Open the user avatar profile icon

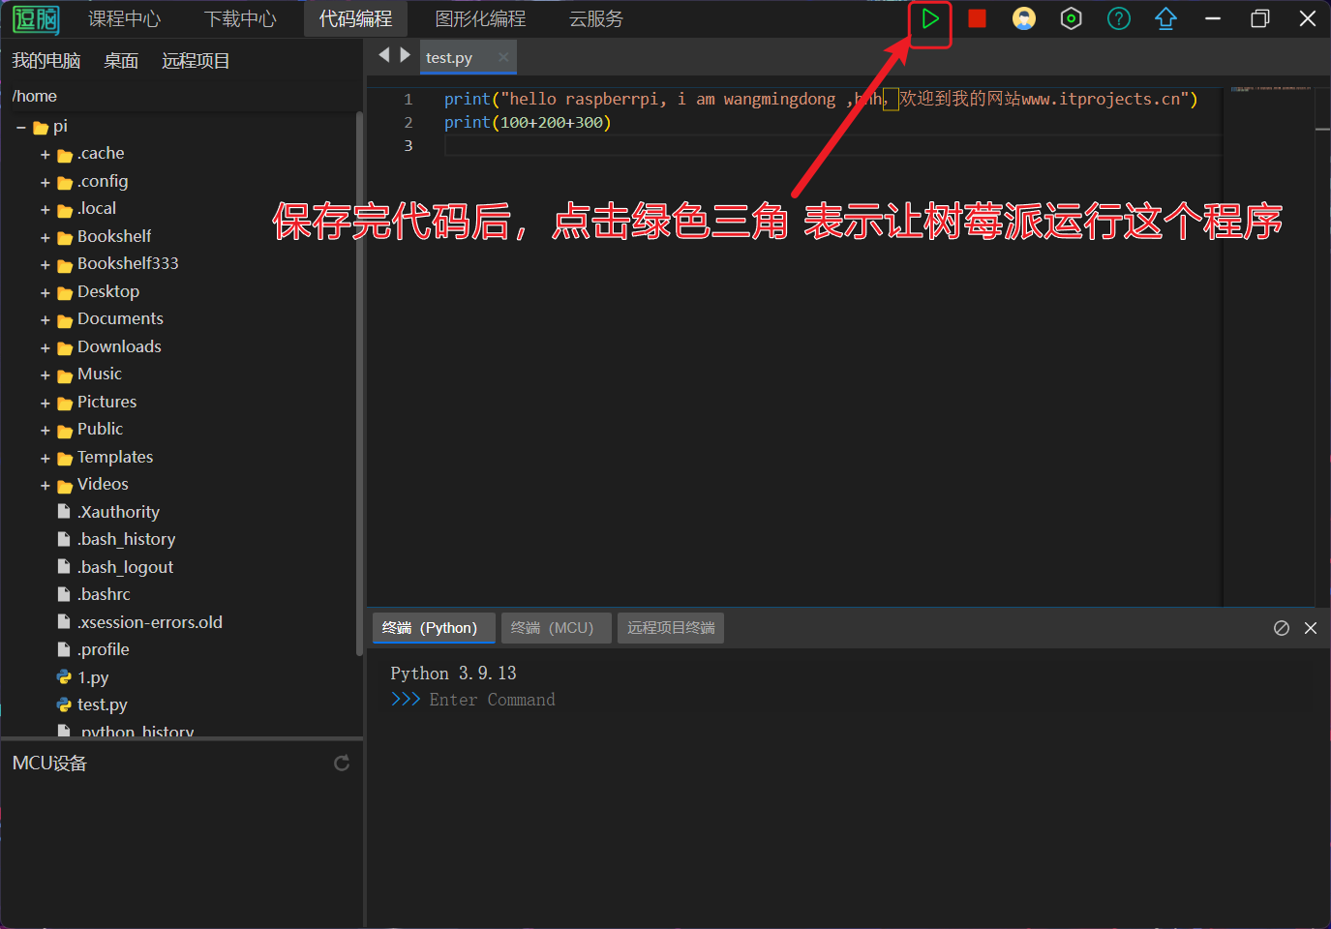1024,18
